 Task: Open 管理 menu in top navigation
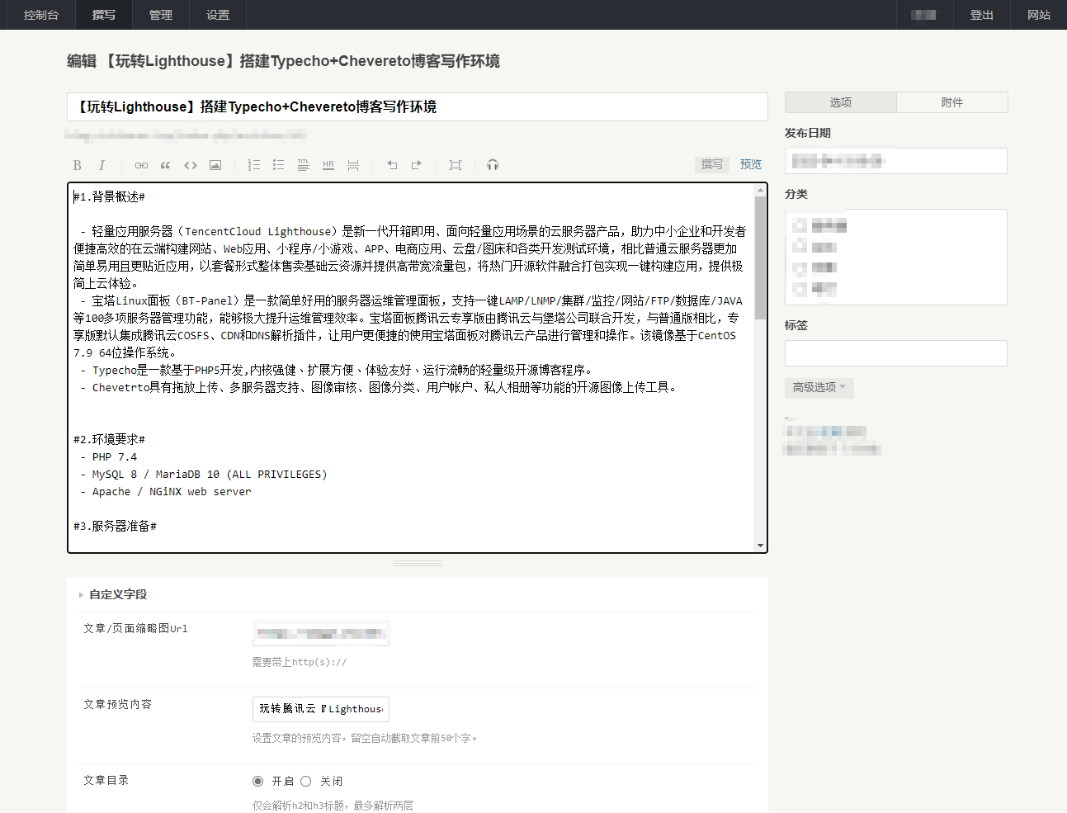[x=161, y=15]
